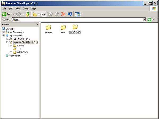Viewport: 159px width, 119px height.
Task: Open the Edit menu
Action: [x=11, y=9]
